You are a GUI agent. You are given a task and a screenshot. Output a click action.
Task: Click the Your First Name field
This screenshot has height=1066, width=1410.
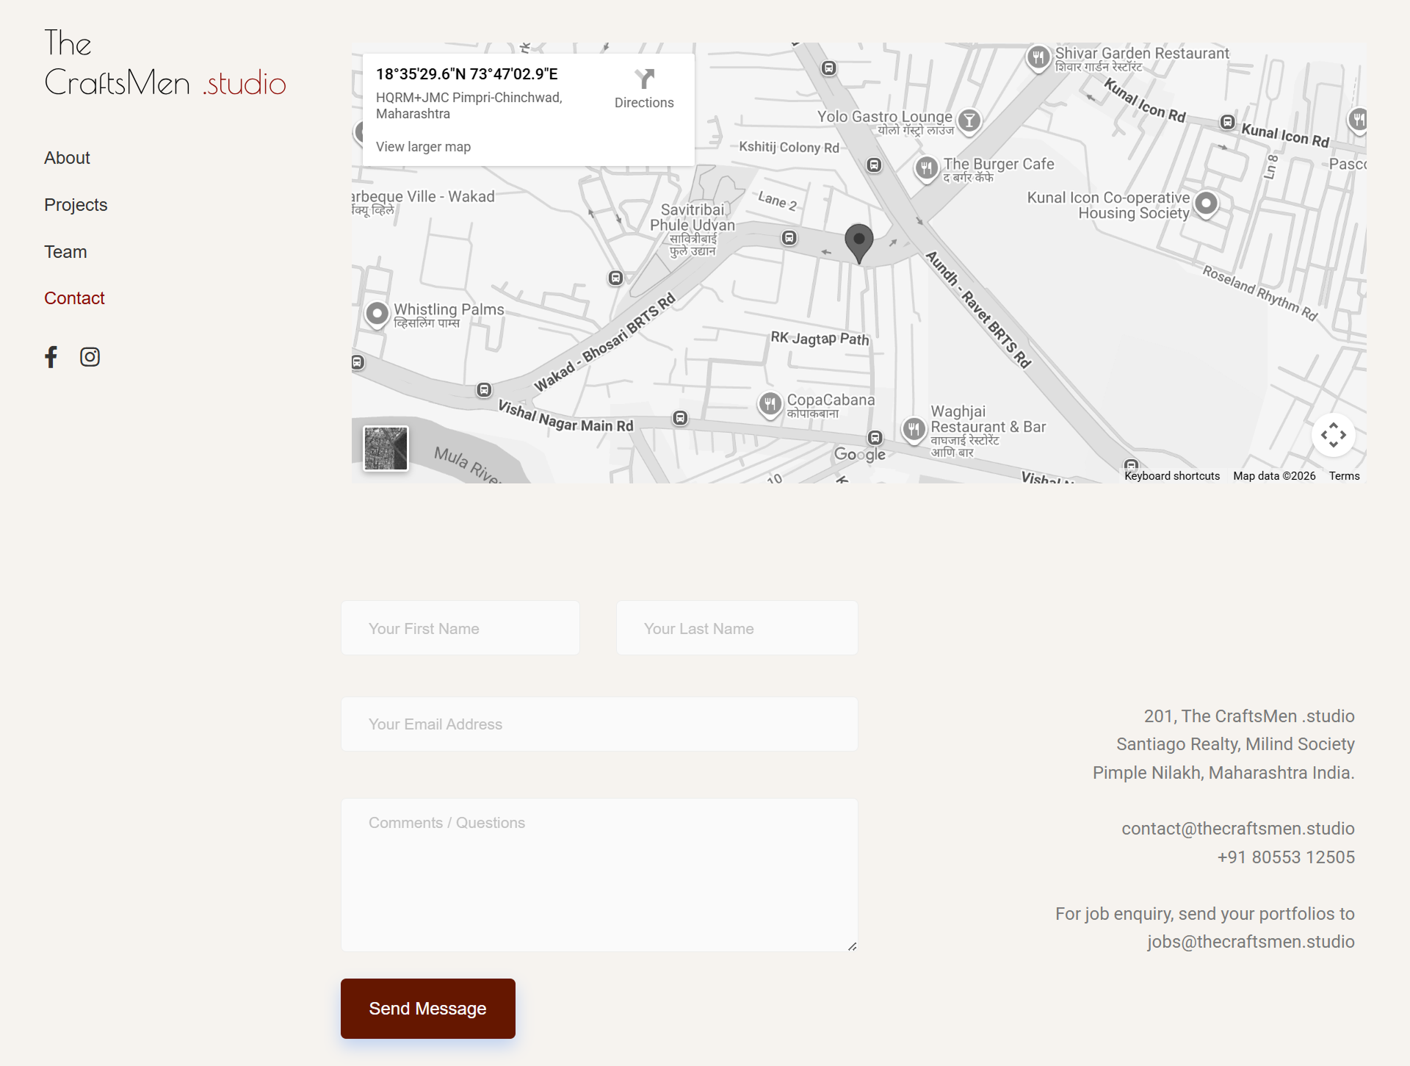[460, 627]
